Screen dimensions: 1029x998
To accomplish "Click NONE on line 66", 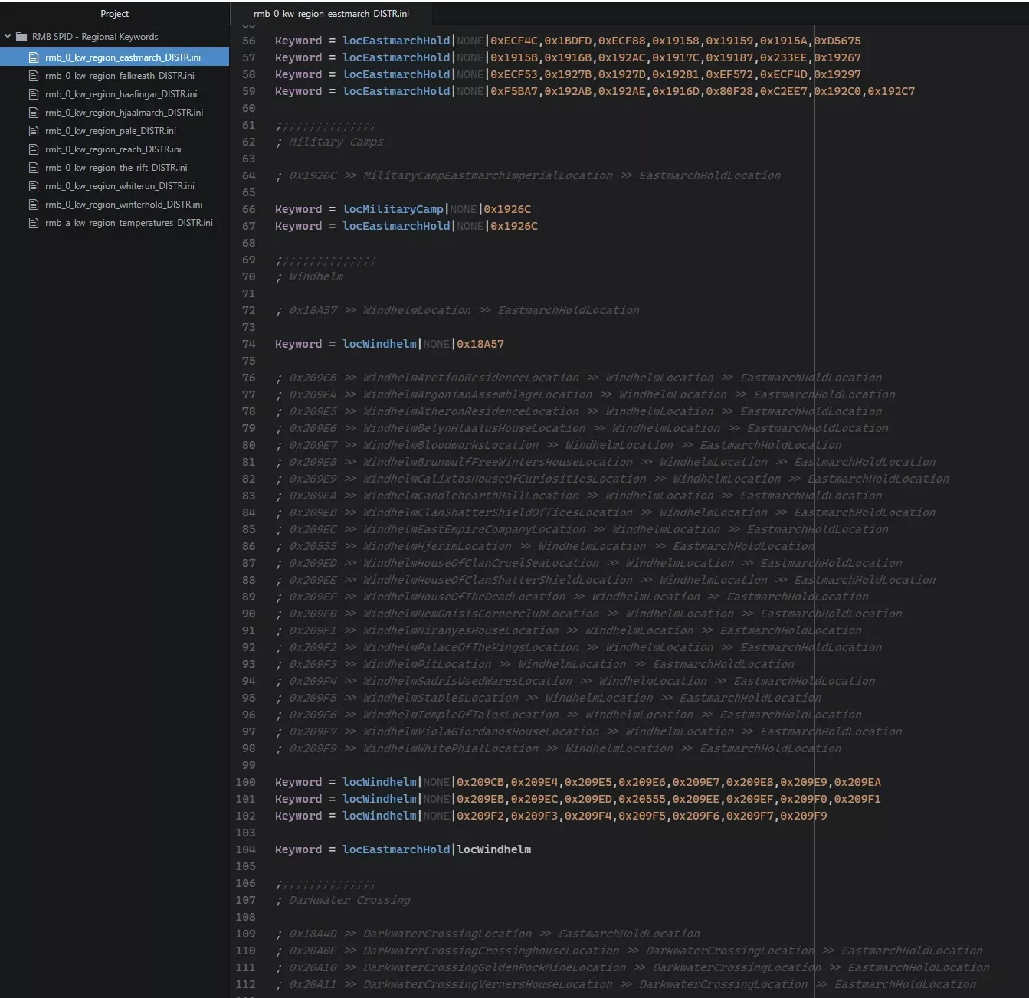I will pyautogui.click(x=464, y=209).
